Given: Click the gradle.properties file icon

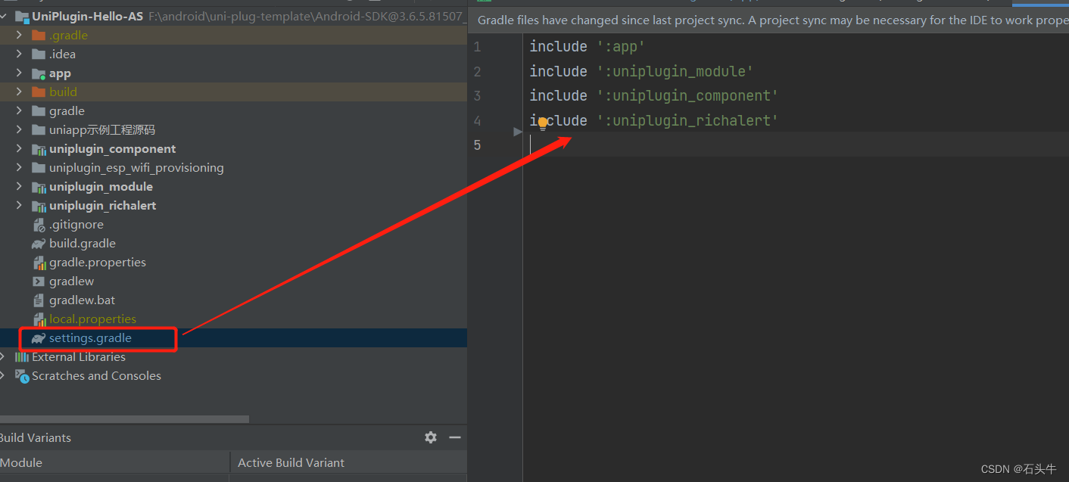Looking at the screenshot, I should click(39, 263).
